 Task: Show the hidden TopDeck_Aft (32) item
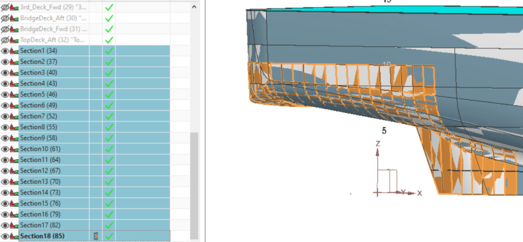[x=5, y=40]
